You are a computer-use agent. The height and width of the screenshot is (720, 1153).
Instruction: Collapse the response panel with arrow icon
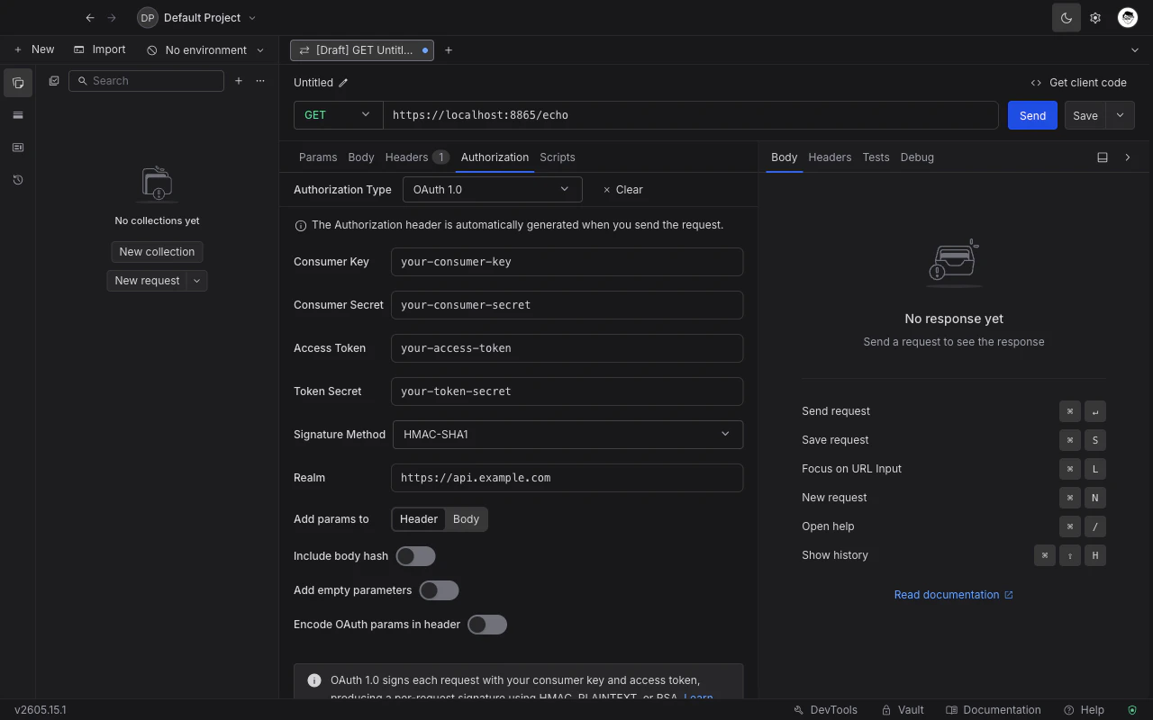[x=1128, y=157]
